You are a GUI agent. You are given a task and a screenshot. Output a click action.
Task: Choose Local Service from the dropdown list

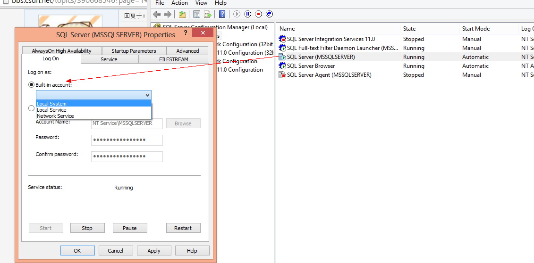[93, 110]
